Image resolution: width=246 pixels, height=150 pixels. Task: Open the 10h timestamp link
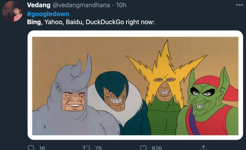click(x=122, y=5)
